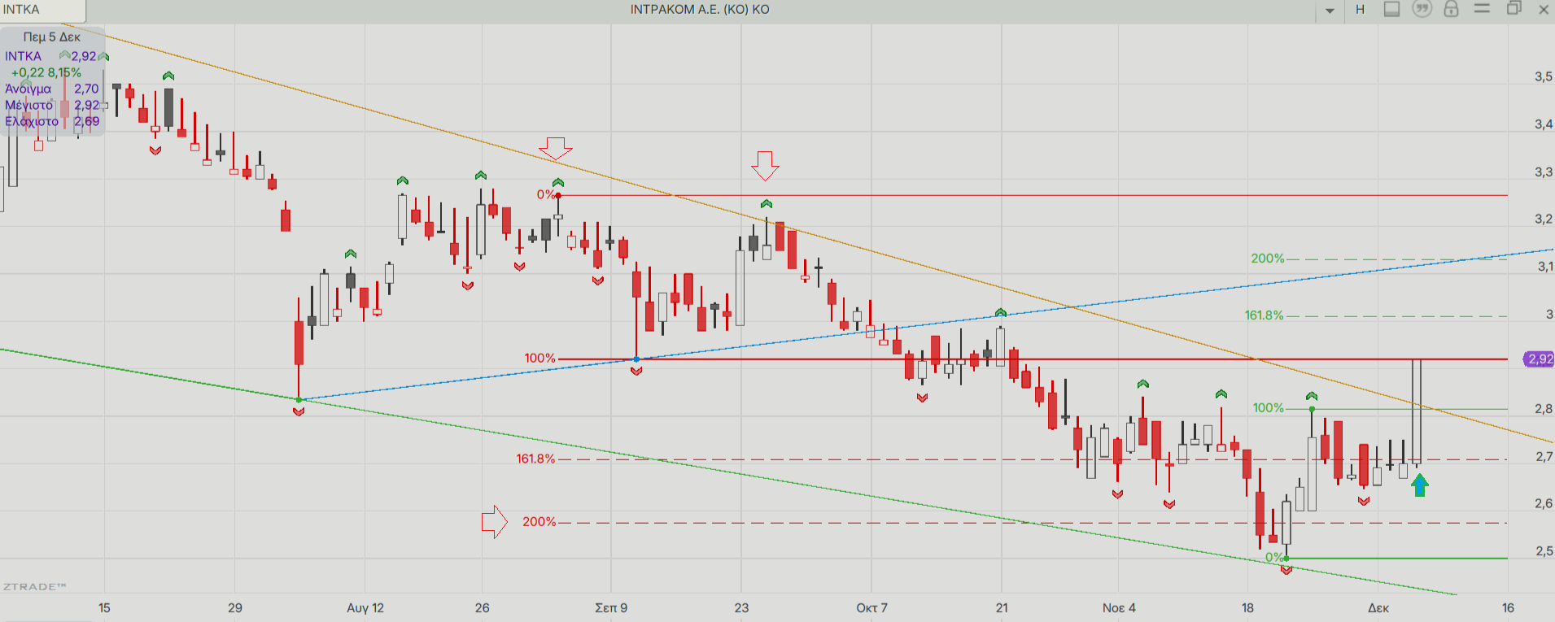Toggle the bottom panel layout icon

(x=1392, y=9)
